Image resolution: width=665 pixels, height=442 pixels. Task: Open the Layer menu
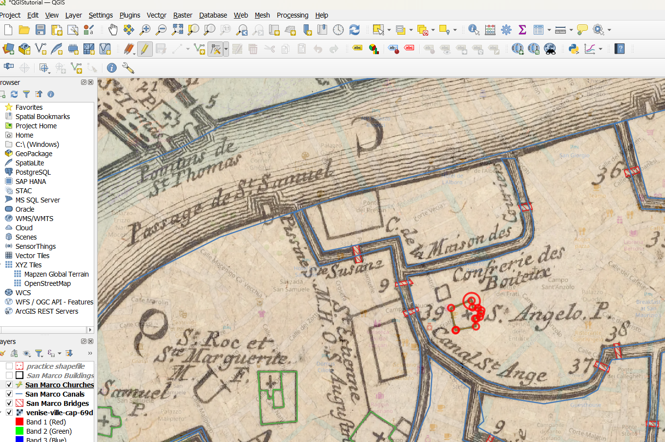pyautogui.click(x=74, y=15)
